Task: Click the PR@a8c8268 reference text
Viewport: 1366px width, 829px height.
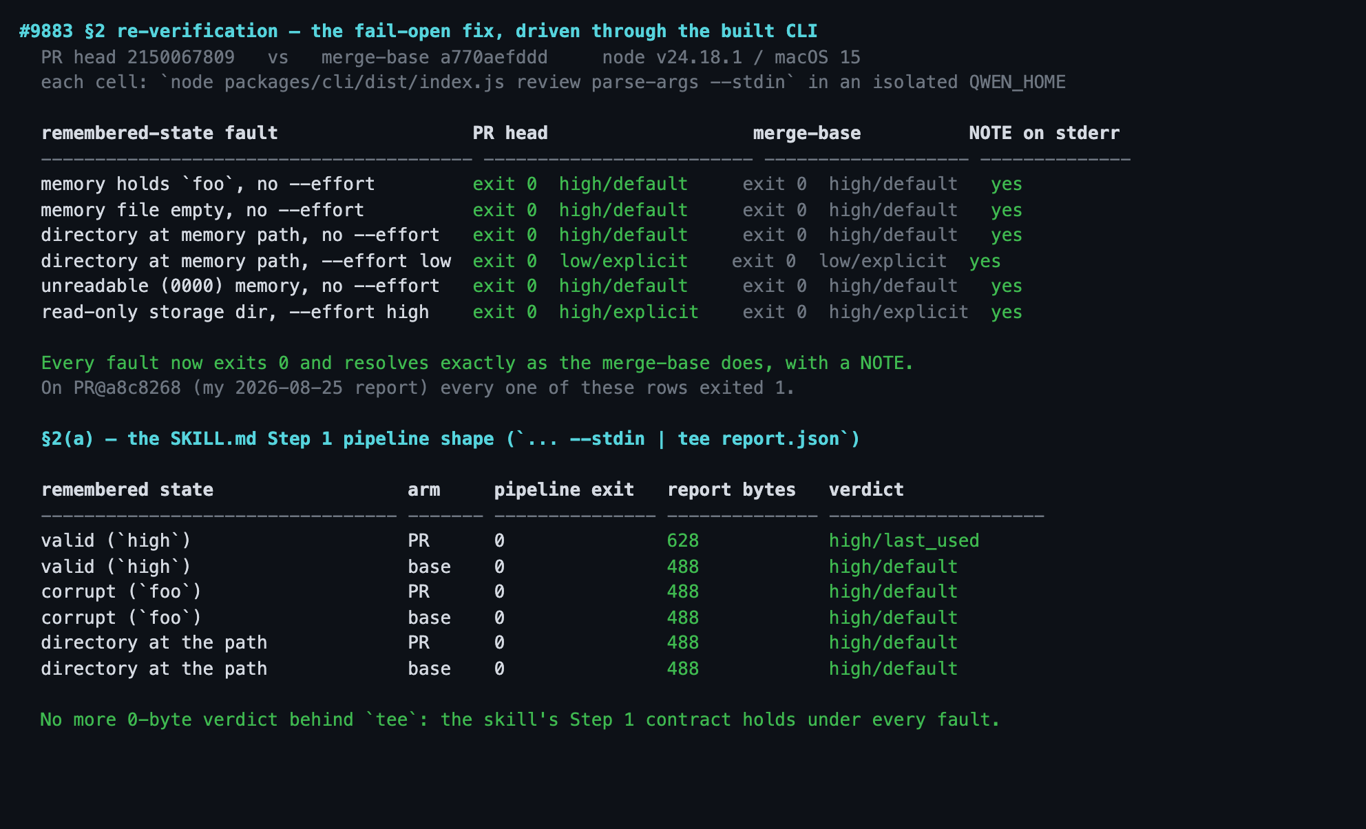Action: coord(127,388)
